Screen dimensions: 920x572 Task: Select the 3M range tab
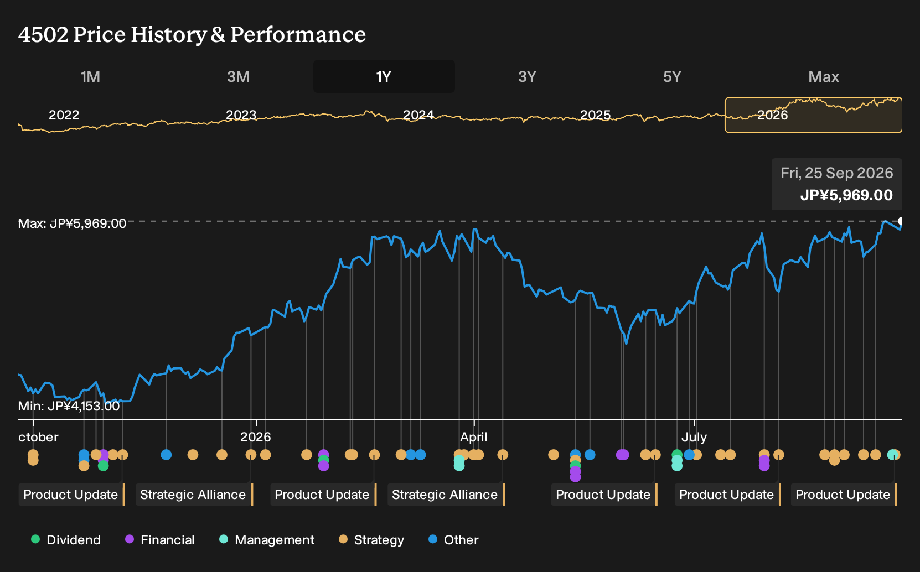coord(238,76)
